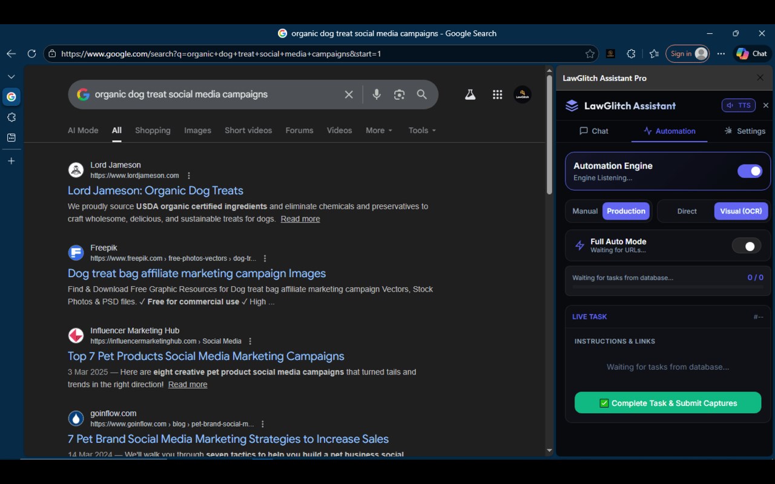Screen dimensions: 775x484
Task: Open the Lord Jameson: Organic Dog Treats result
Action: tap(156, 191)
